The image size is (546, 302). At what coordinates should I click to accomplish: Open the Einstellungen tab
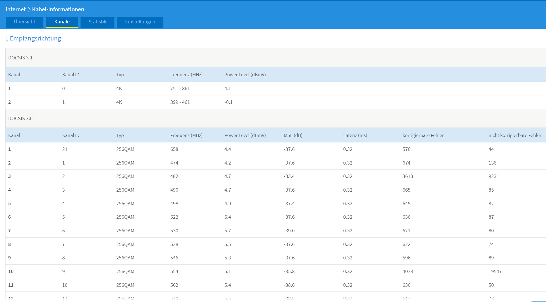[x=140, y=22]
